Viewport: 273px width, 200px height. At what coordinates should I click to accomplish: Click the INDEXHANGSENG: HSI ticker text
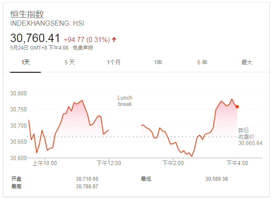[x=47, y=23]
